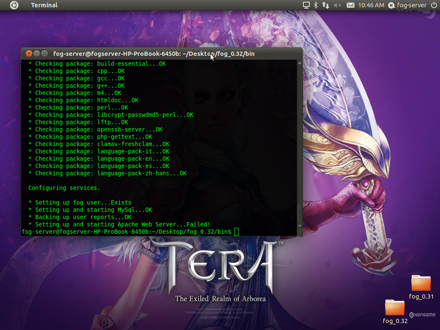Minimize the terminal window

click(37, 54)
